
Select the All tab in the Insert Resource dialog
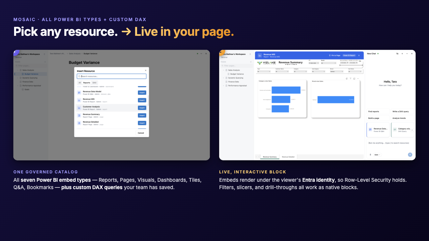click(x=80, y=82)
